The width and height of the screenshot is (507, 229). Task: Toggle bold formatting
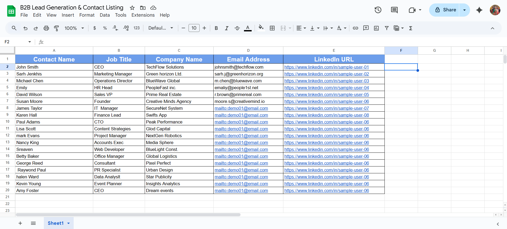216,28
